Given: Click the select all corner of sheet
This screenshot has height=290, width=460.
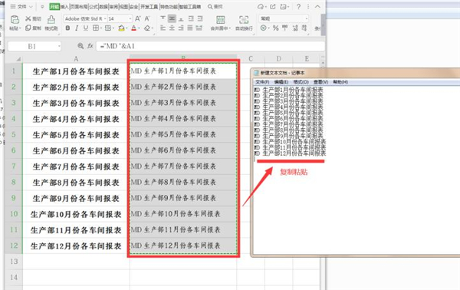Looking at the screenshot, I should (x=18, y=59).
